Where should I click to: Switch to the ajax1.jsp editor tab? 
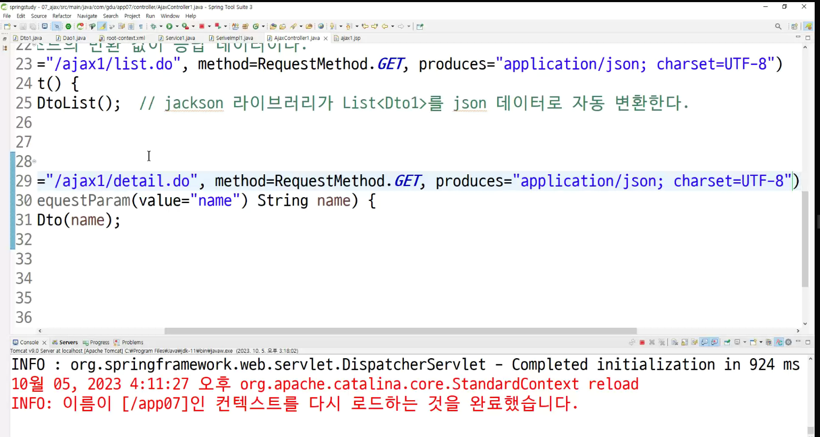(x=347, y=38)
